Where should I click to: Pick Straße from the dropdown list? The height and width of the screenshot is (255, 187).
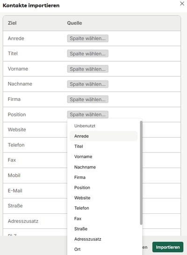pyautogui.click(x=103, y=229)
